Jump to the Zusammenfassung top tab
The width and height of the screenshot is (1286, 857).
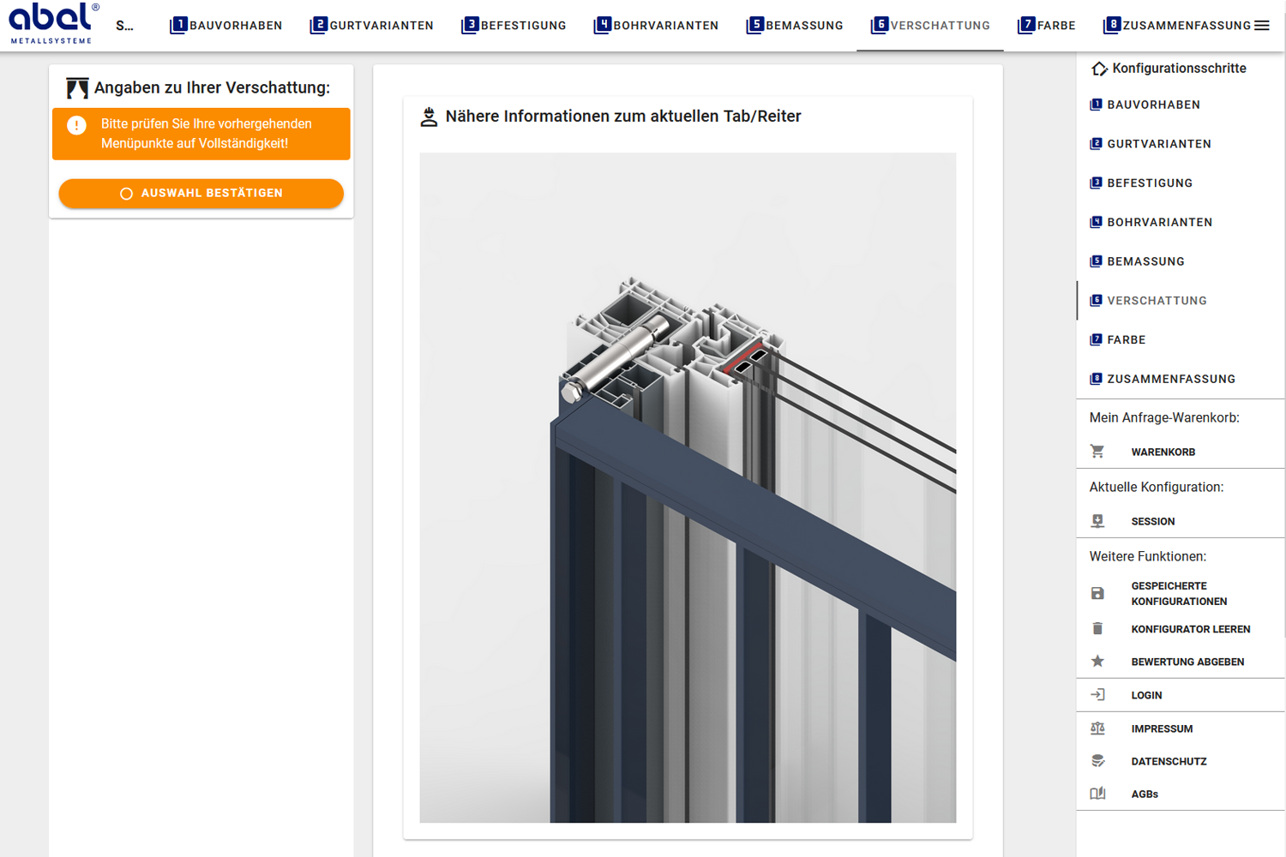[x=1176, y=26]
